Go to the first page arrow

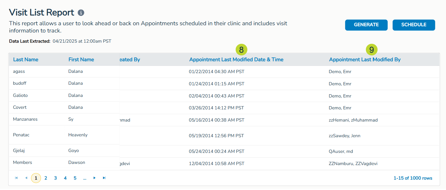pos(16,178)
